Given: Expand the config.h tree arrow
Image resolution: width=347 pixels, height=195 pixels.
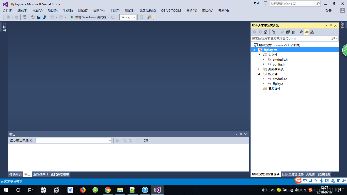Looking at the screenshot, I should (x=263, y=64).
